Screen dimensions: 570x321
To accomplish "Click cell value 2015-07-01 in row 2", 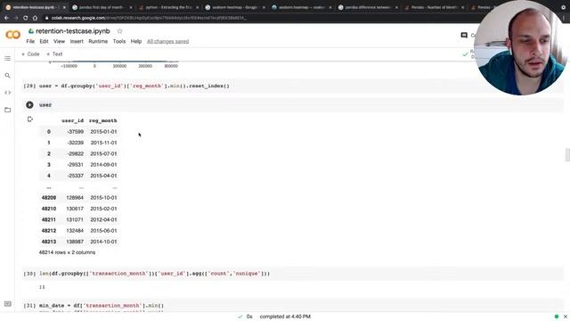I will (x=103, y=153).
